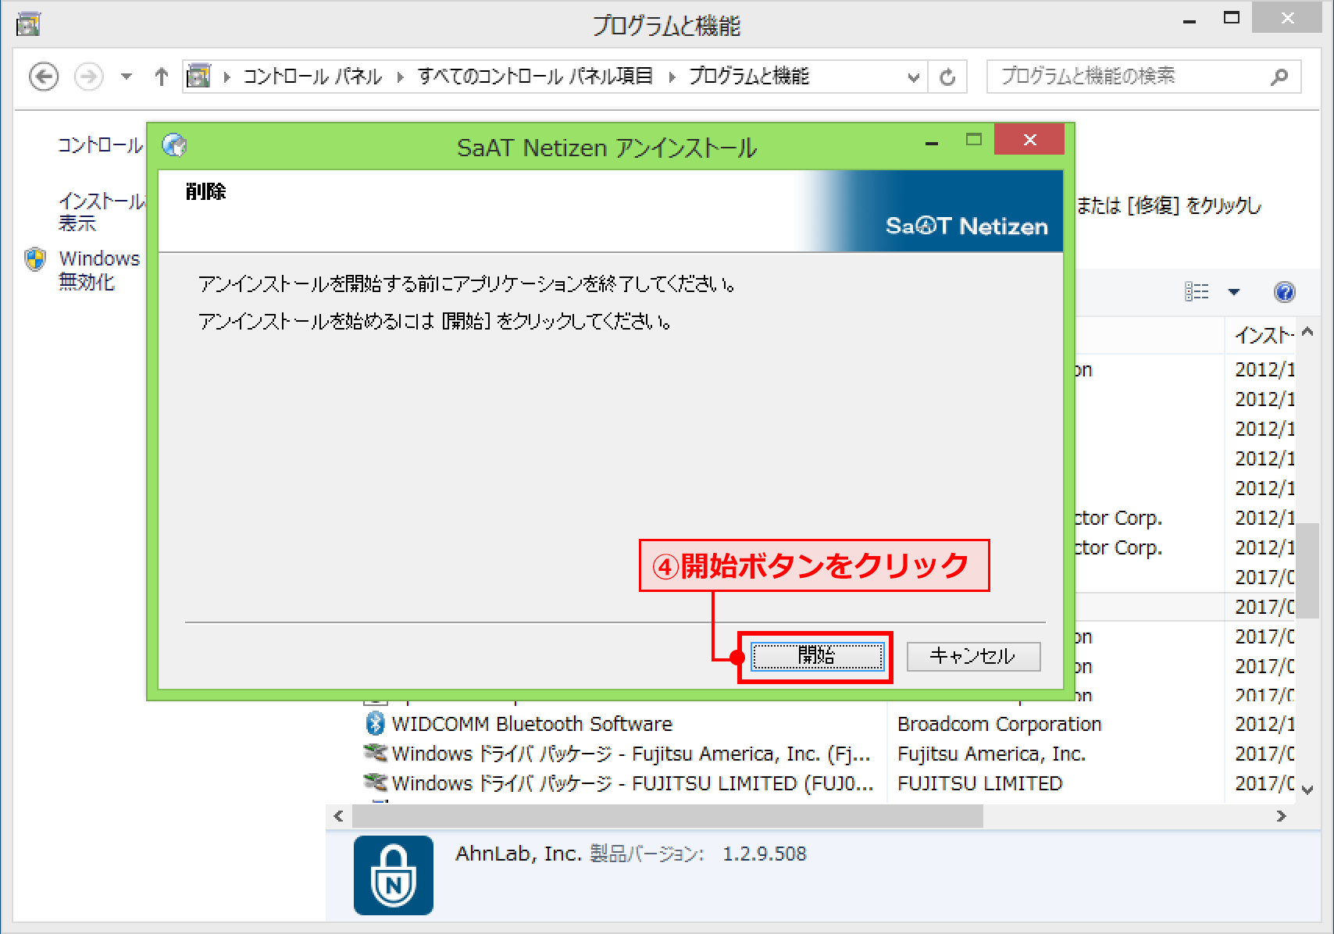Select WIDCOMM Bluetooth Software row
1334x934 pixels.
(532, 724)
